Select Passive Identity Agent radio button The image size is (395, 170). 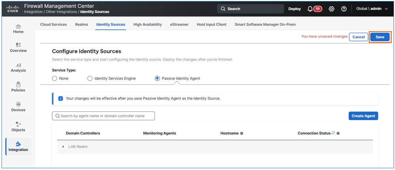click(x=157, y=78)
